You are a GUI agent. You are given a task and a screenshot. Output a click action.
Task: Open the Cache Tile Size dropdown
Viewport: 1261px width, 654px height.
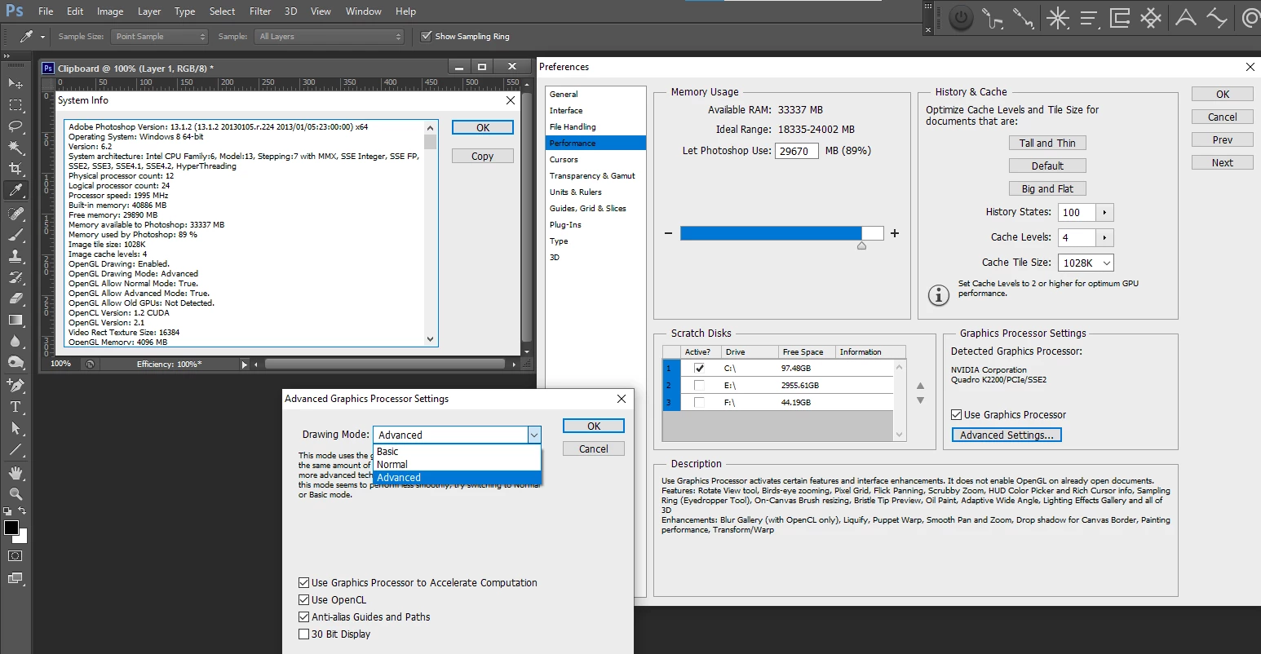coord(1086,263)
